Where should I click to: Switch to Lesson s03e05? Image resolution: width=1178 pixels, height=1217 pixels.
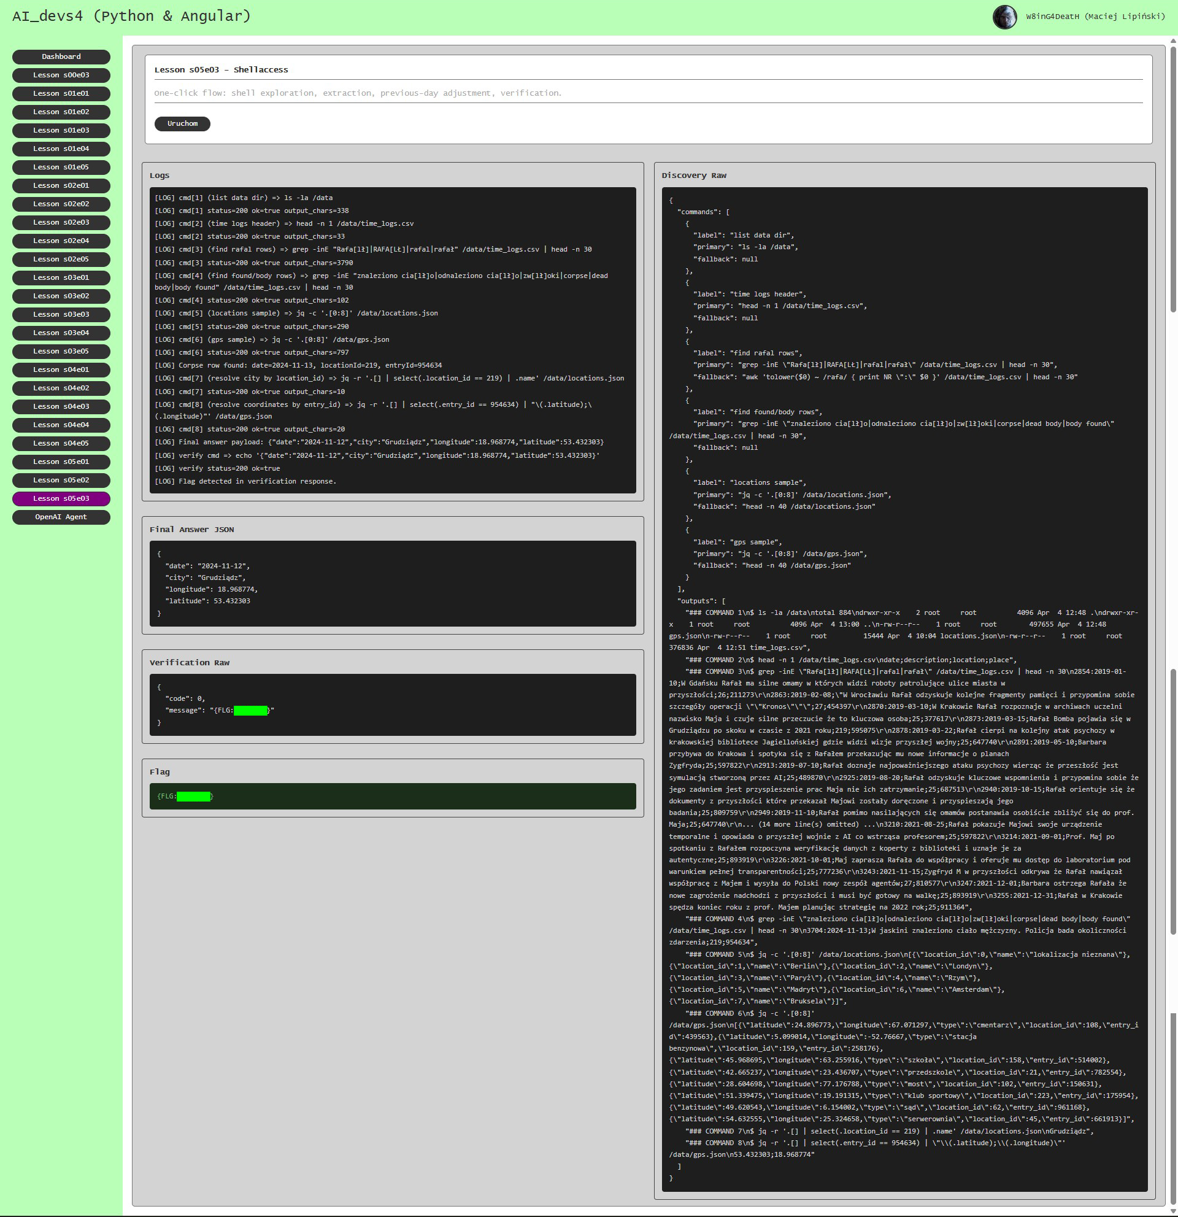tap(61, 352)
